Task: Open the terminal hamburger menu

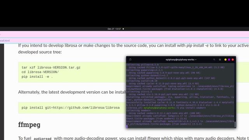Action: point(220,59)
